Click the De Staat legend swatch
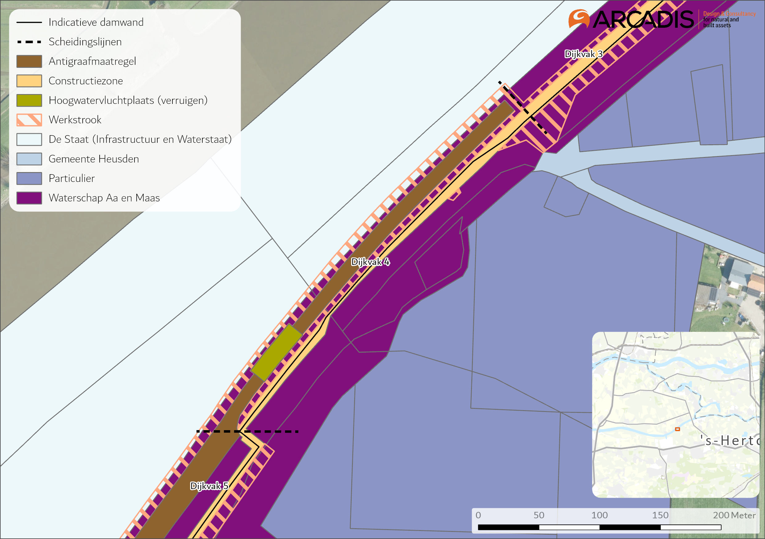The width and height of the screenshot is (765, 539). coord(29,139)
